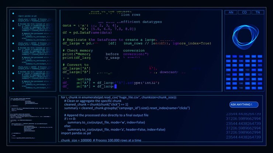Select "# Append the processed slice directly" comment
The height and width of the screenshot is (153, 273).
coord(106,115)
